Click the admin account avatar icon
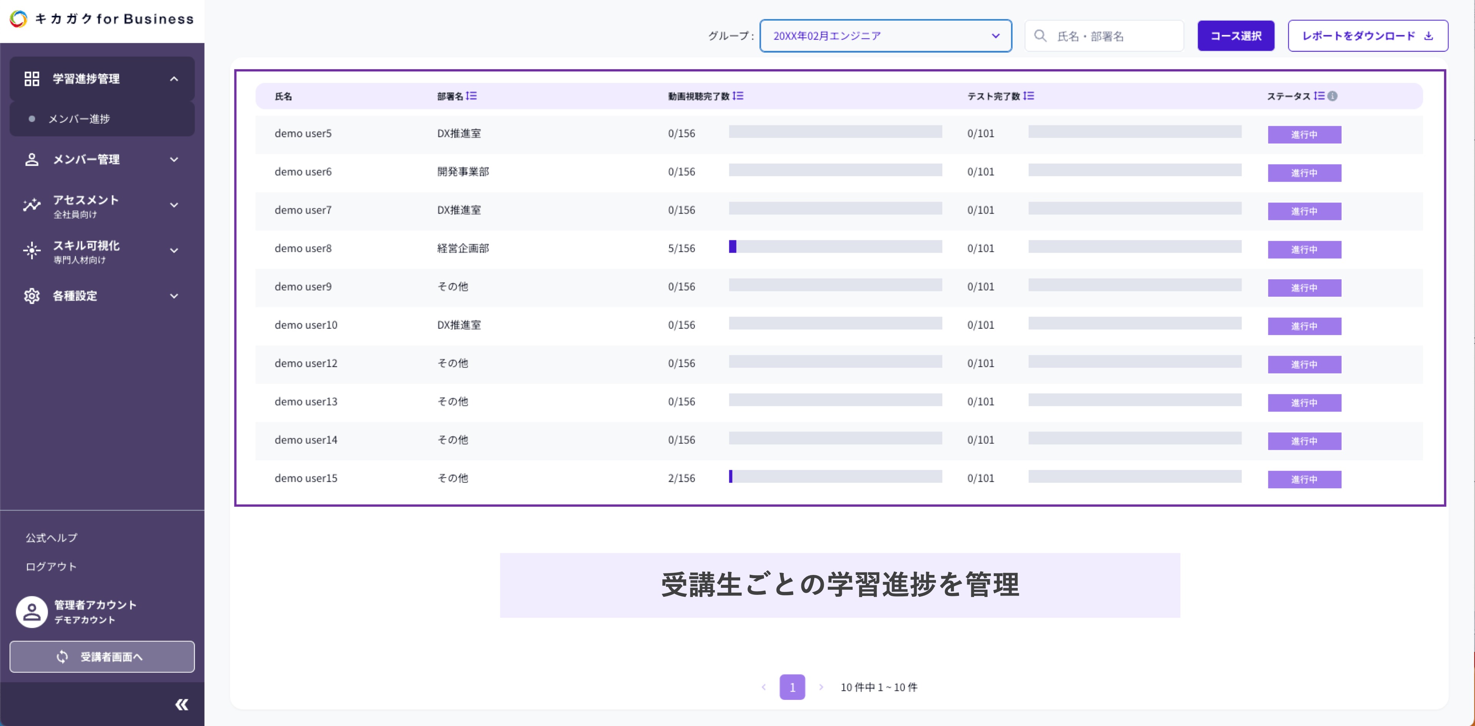This screenshot has width=1475, height=726. coord(32,612)
